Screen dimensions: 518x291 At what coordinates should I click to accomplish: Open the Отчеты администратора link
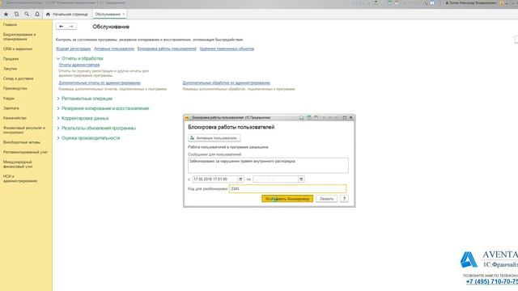(79, 65)
